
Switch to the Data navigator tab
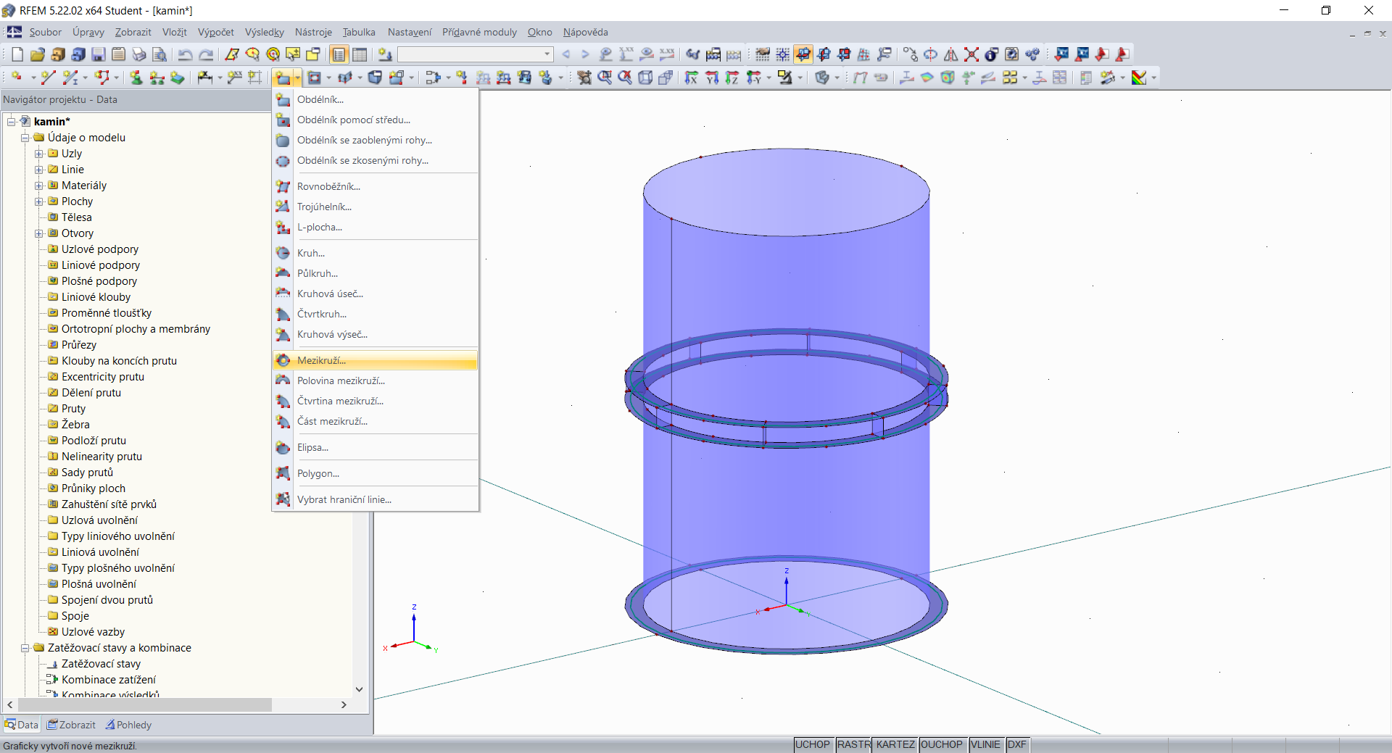(x=22, y=725)
